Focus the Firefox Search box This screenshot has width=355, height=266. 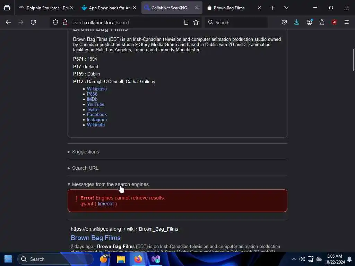click(x=236, y=23)
